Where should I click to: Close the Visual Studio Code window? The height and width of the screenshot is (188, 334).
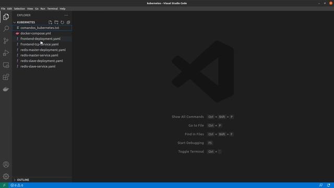[x=331, y=3]
